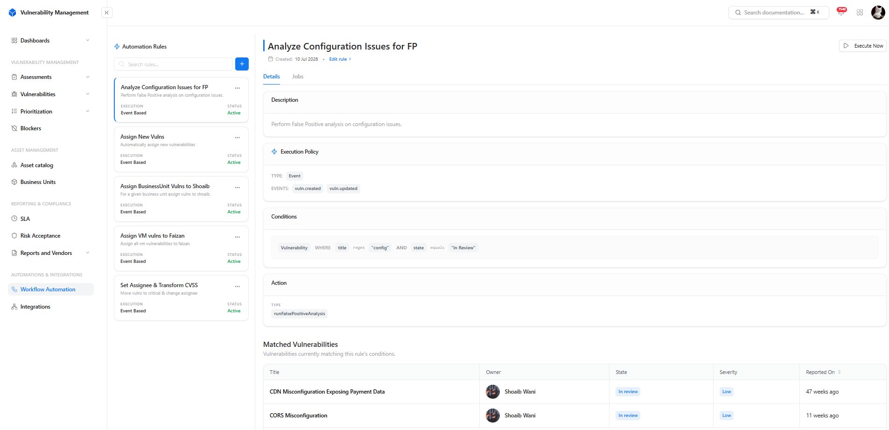Click the Reports and Vendors document icon
This screenshot has height=430, width=889.
click(14, 253)
